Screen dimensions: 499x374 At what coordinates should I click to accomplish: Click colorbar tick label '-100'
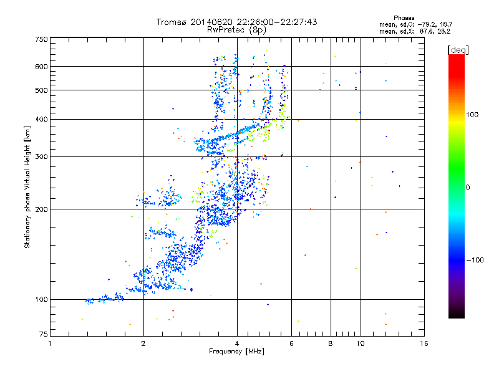tap(475, 260)
